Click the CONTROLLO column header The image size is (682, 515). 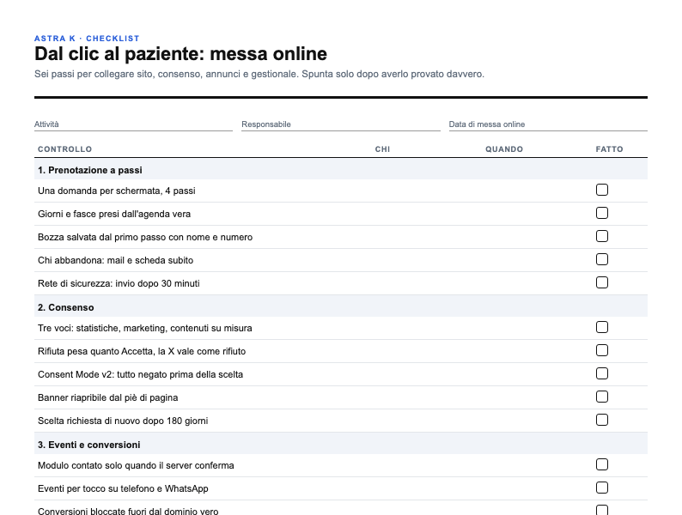[64, 149]
